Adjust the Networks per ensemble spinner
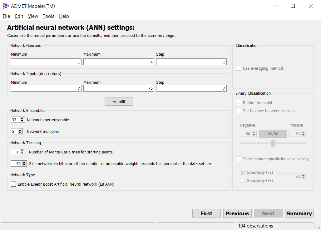This screenshot has height=230, width=321. (18, 120)
